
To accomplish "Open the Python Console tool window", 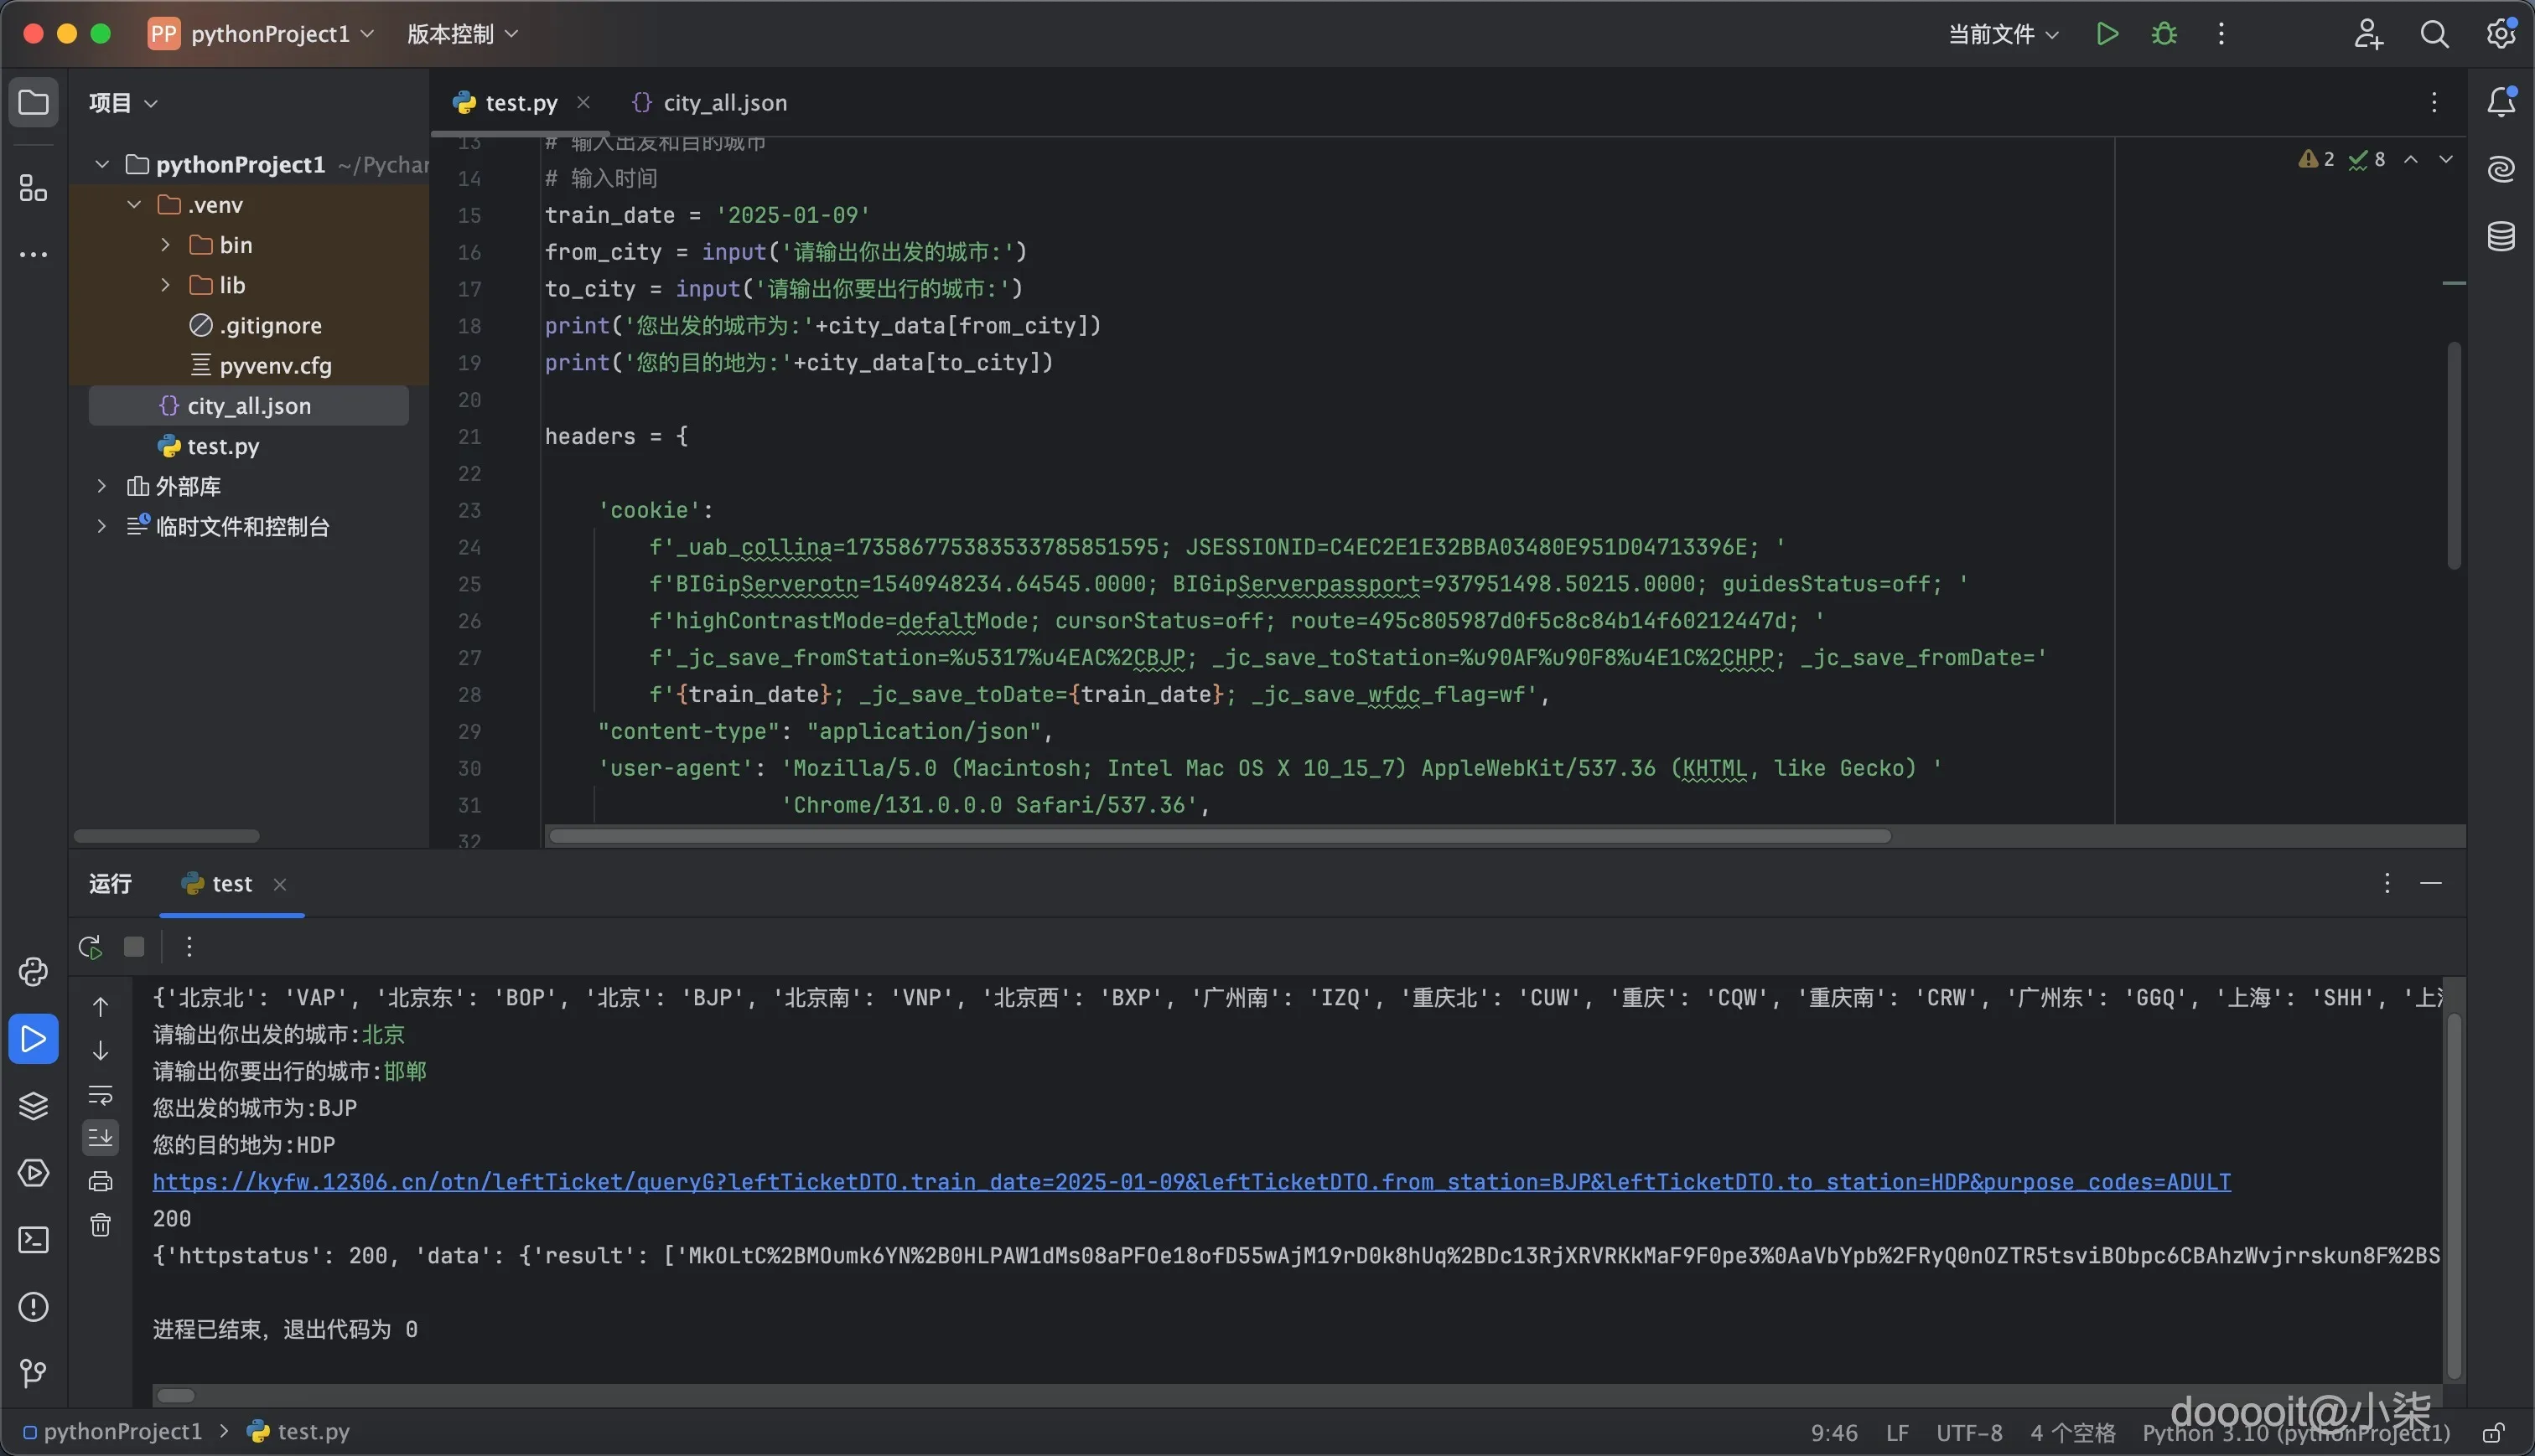I will click(x=33, y=972).
